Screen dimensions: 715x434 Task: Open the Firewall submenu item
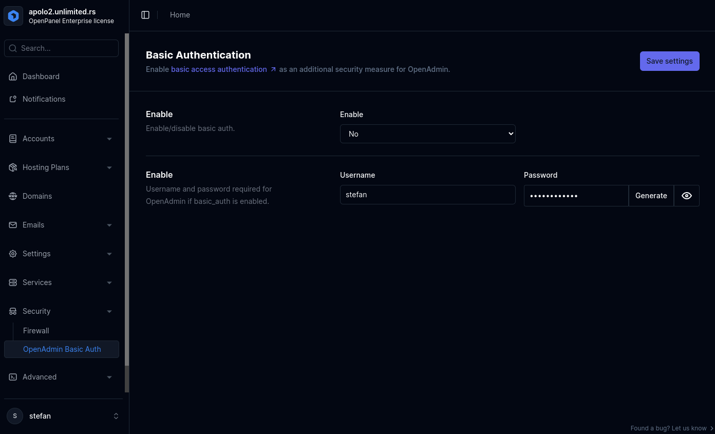point(36,331)
